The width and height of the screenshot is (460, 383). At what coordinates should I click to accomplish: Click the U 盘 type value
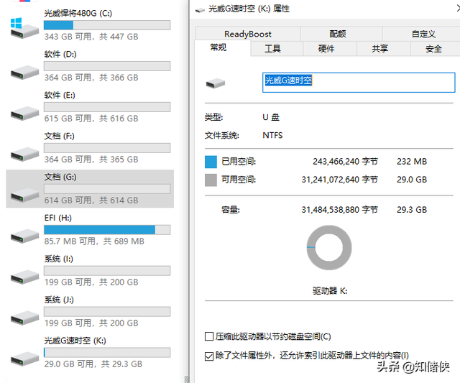point(271,117)
